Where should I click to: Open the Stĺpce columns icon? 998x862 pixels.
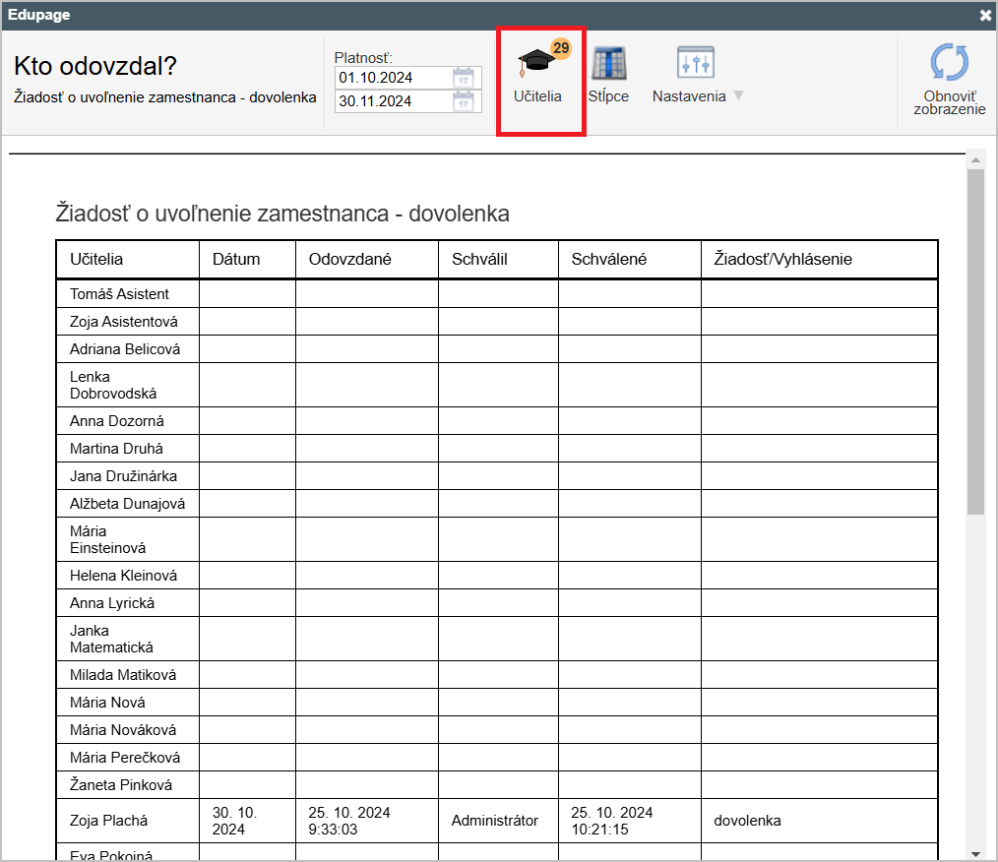(x=608, y=64)
